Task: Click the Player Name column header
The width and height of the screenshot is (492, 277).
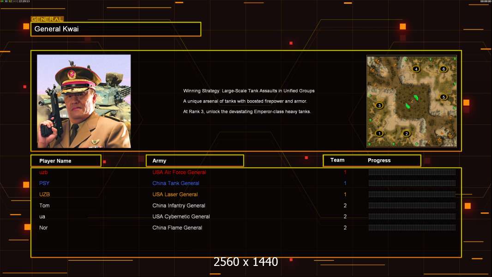Action: pyautogui.click(x=66, y=161)
